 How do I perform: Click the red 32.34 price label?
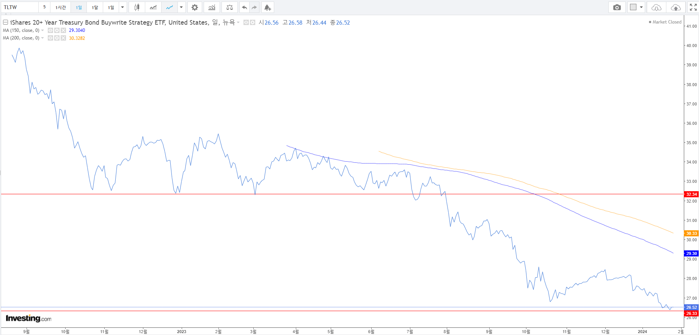pos(691,194)
